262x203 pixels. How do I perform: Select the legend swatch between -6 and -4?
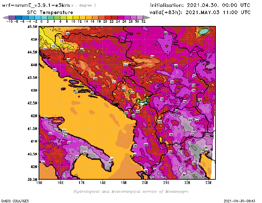pyautogui.click(x=25, y=17)
